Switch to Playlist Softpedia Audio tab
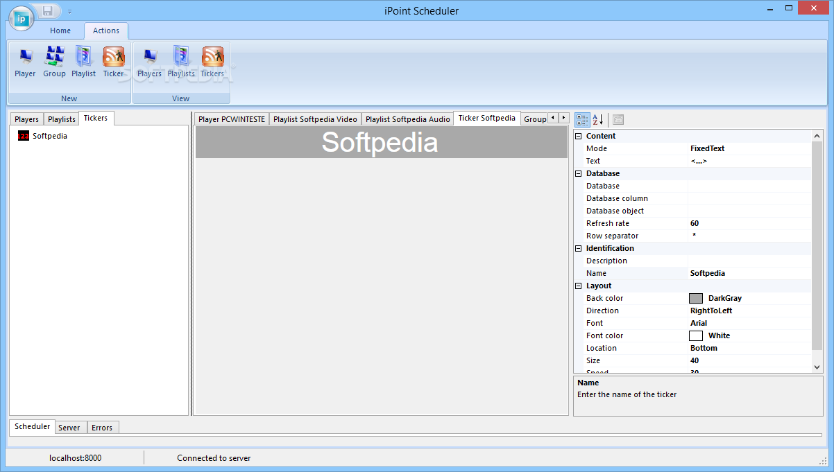The height and width of the screenshot is (472, 834). 408,119
